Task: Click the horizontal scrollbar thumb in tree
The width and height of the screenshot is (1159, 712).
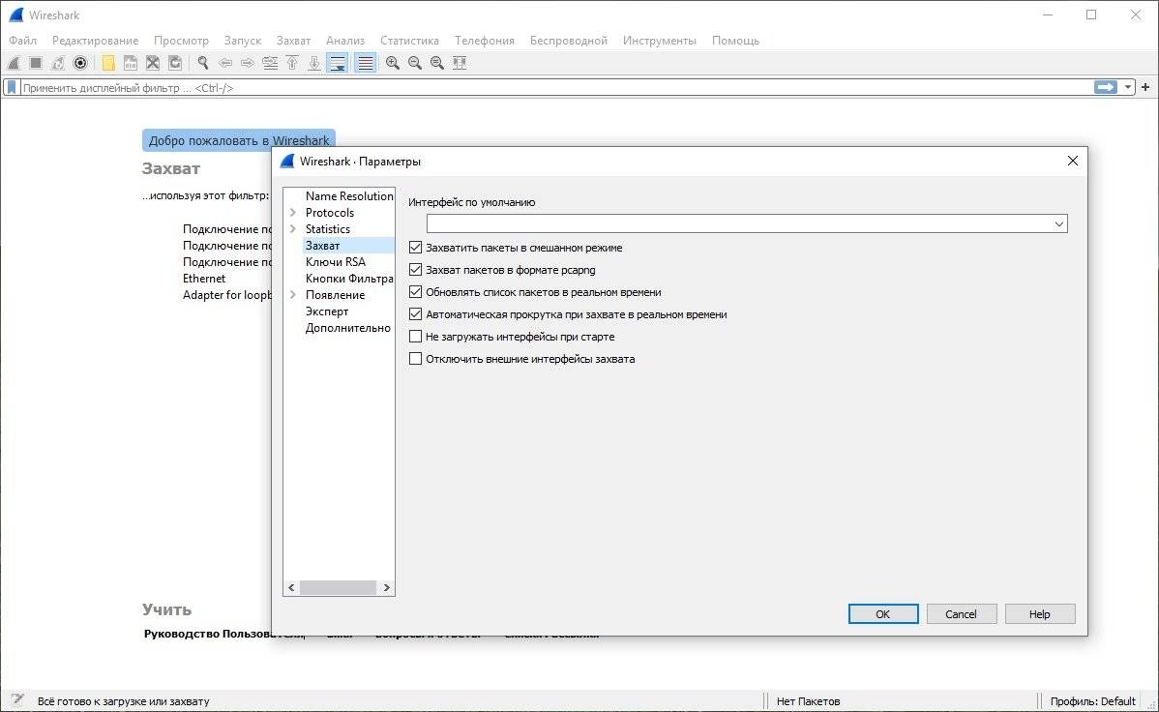Action: 338,588
